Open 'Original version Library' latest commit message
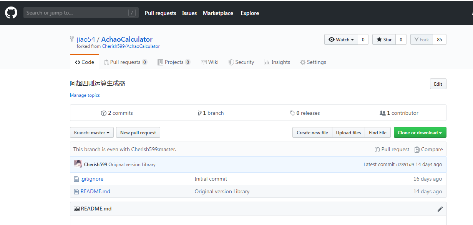The width and height of the screenshot is (473, 225). click(x=132, y=165)
